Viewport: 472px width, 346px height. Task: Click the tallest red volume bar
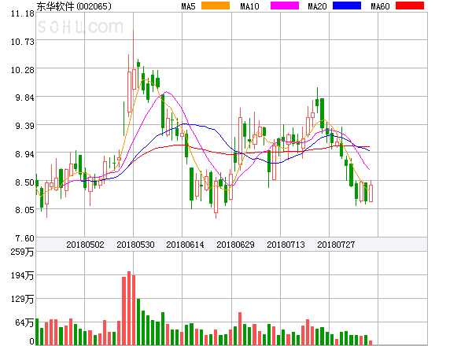pyautogui.click(x=129, y=308)
